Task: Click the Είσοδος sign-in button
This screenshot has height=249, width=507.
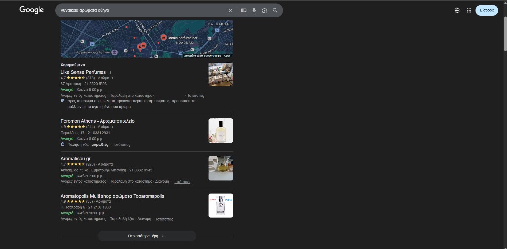Action: [x=487, y=11]
